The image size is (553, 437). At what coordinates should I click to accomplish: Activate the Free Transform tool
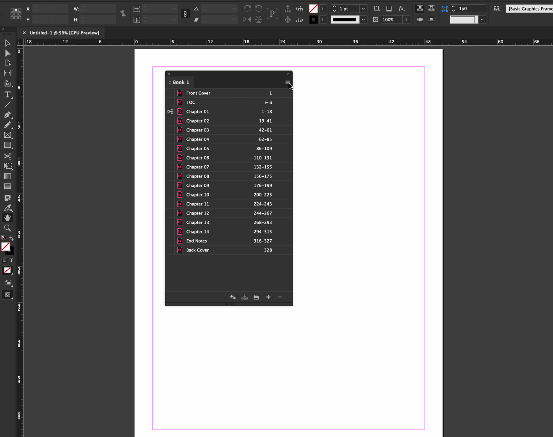(x=8, y=166)
